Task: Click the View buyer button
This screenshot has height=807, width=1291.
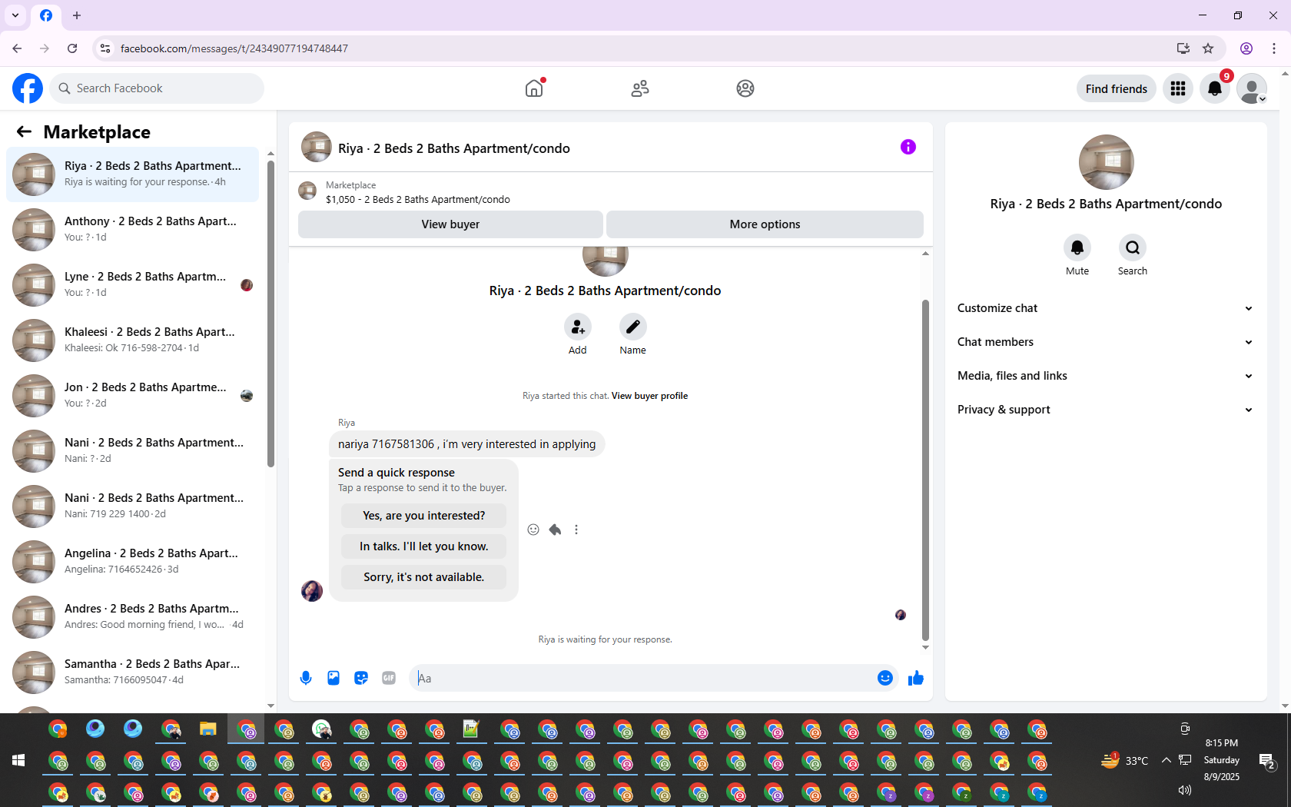Action: [450, 224]
